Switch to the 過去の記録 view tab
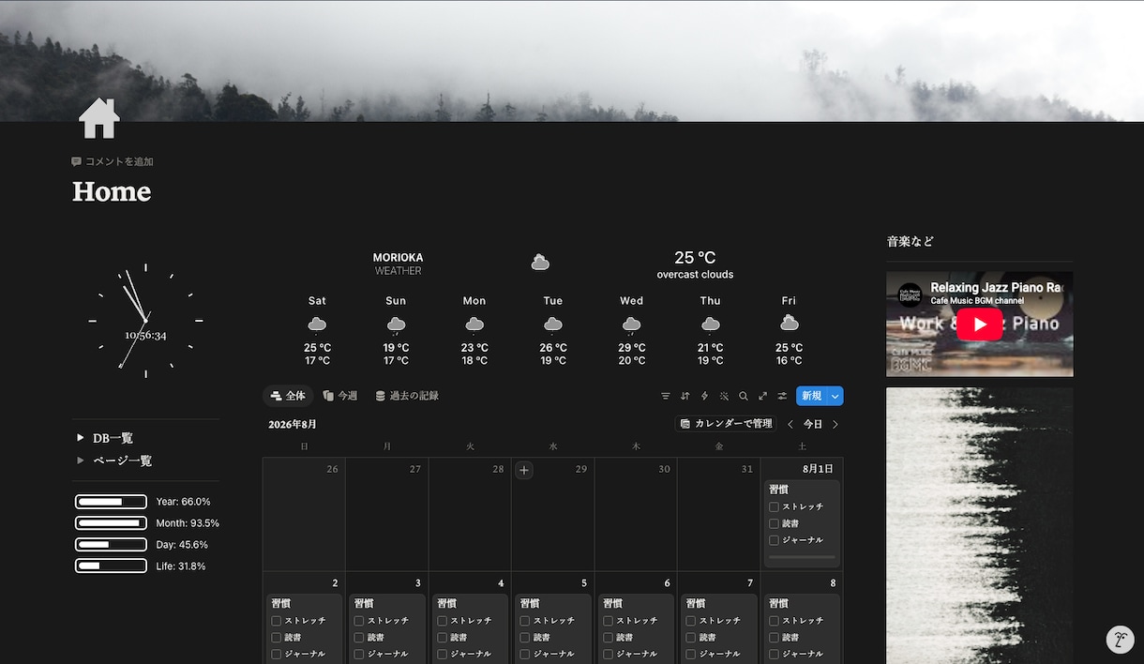This screenshot has height=664, width=1144. pyautogui.click(x=407, y=396)
